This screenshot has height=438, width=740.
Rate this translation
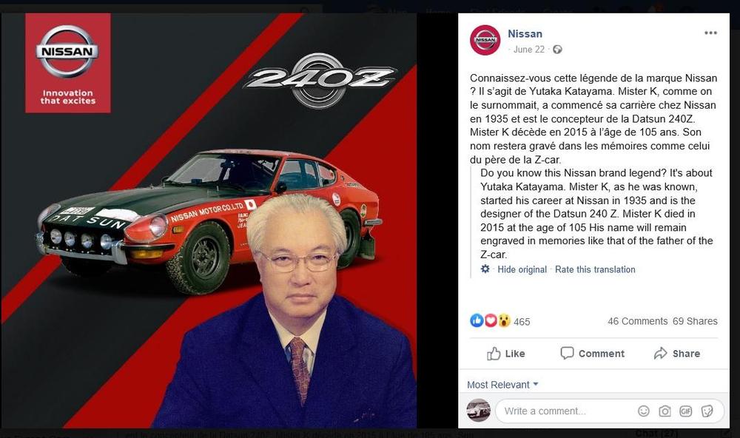pos(595,269)
